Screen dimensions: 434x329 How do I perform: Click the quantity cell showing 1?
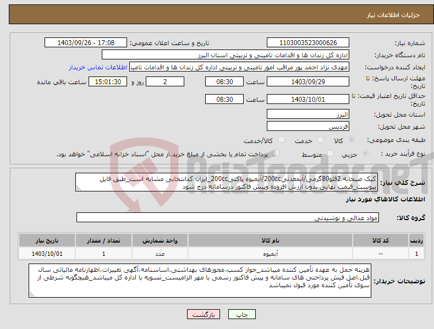(x=103, y=254)
